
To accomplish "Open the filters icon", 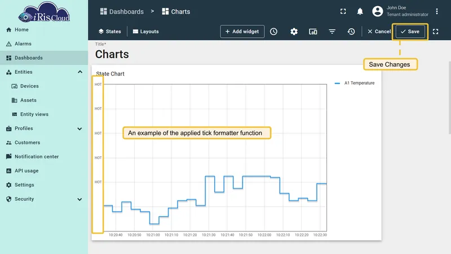I will coord(332,32).
